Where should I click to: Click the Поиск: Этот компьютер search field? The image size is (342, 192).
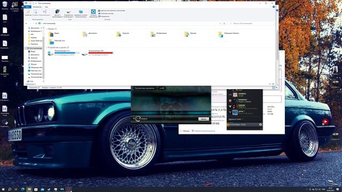[x=251, y=23]
